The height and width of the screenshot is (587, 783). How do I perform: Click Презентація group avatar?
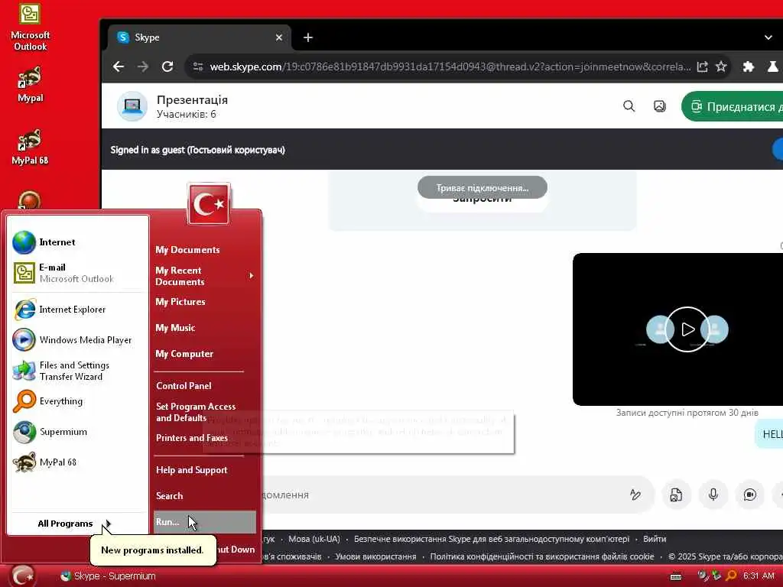132,105
